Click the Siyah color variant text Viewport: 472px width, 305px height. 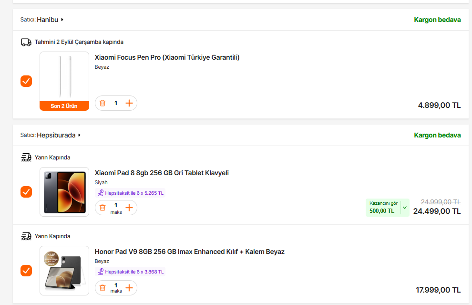pos(101,182)
